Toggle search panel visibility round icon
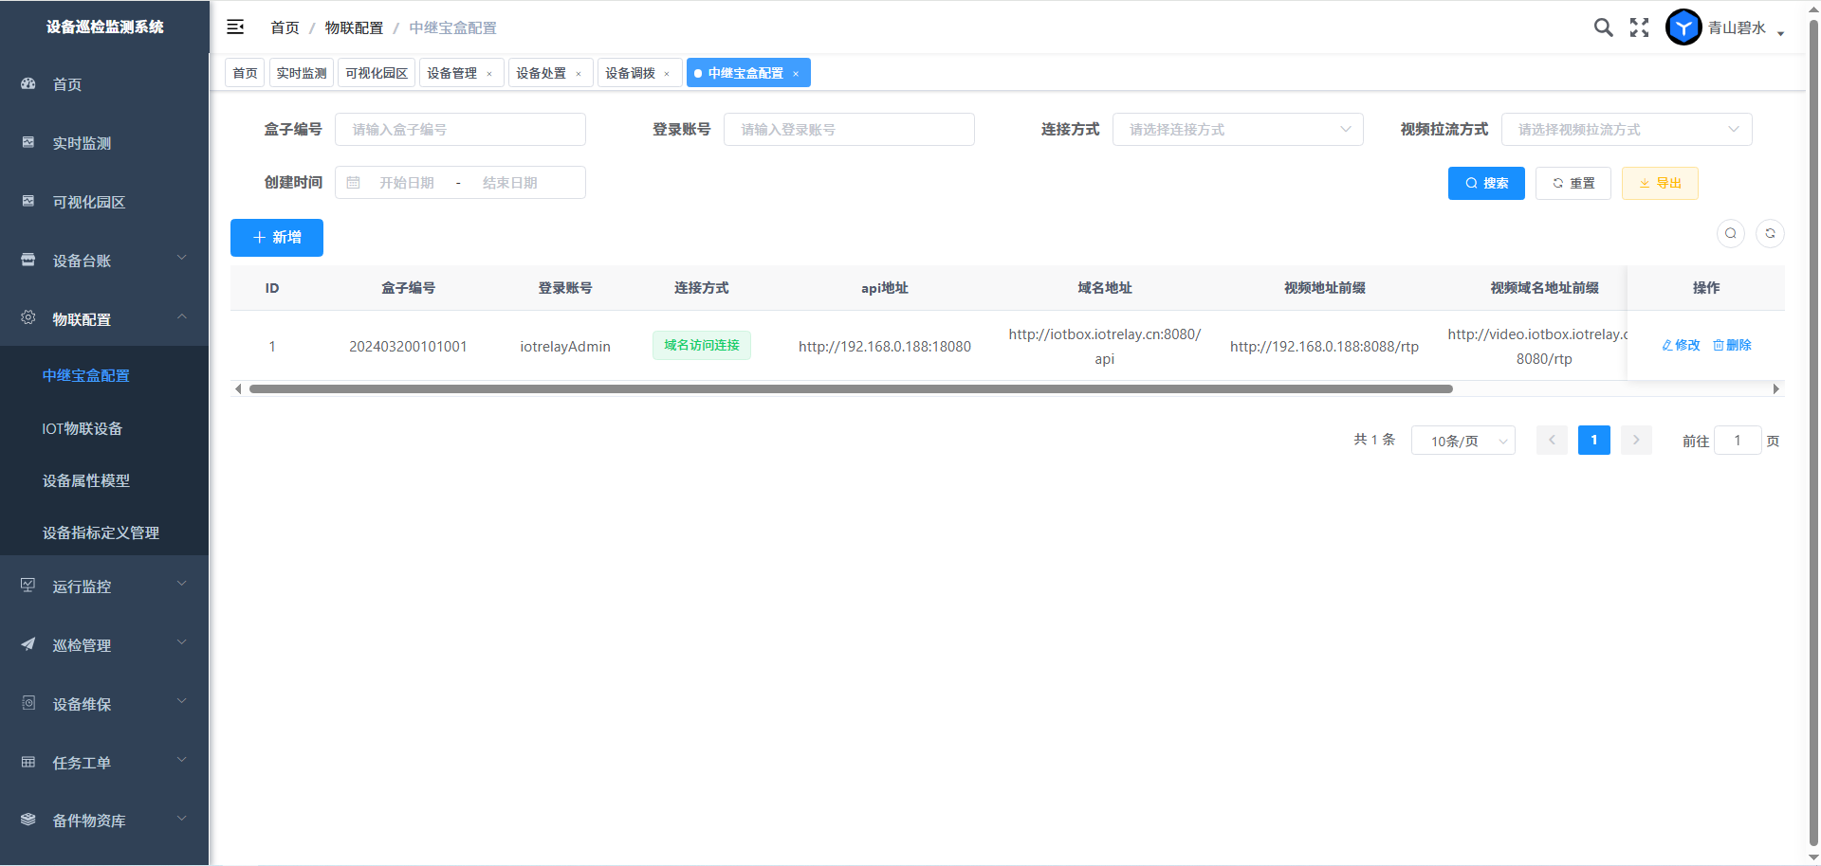The image size is (1821, 866). click(x=1731, y=233)
